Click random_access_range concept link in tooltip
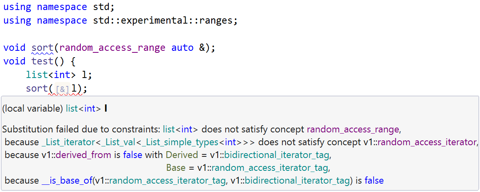The height and width of the screenshot is (192, 480). (x=353, y=129)
